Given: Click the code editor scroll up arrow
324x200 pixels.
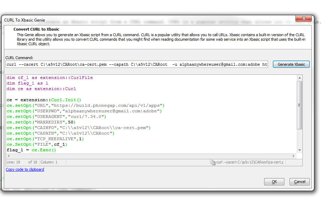Looking at the screenshot, I should pos(300,78).
